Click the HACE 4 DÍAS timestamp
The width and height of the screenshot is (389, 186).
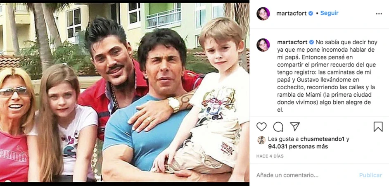pos(270,156)
